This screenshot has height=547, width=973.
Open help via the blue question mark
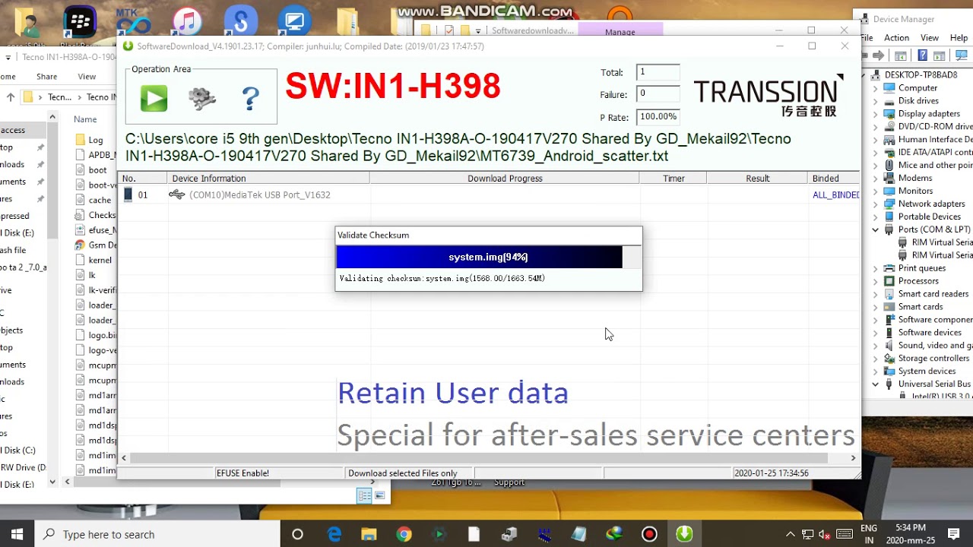[x=250, y=99]
